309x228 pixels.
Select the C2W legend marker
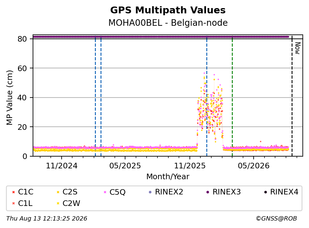58,203
